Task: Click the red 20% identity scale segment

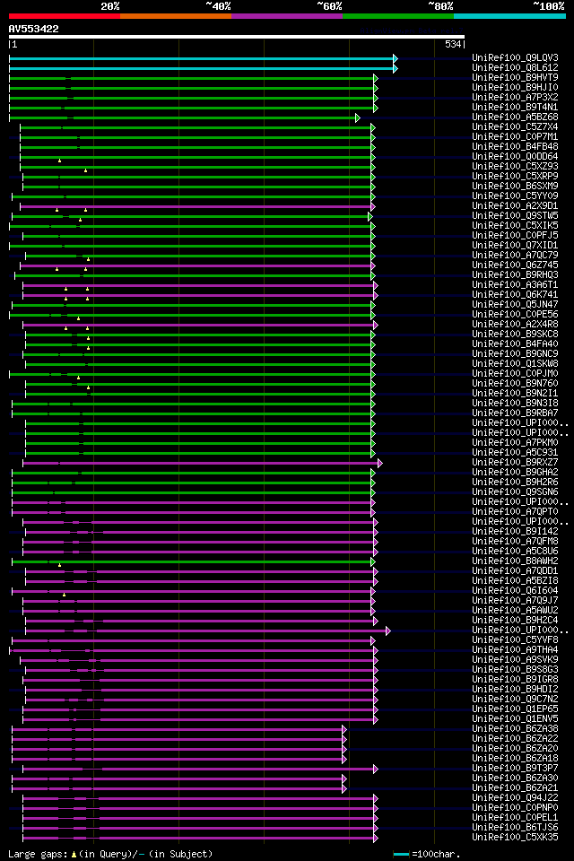Action: tap(65, 16)
